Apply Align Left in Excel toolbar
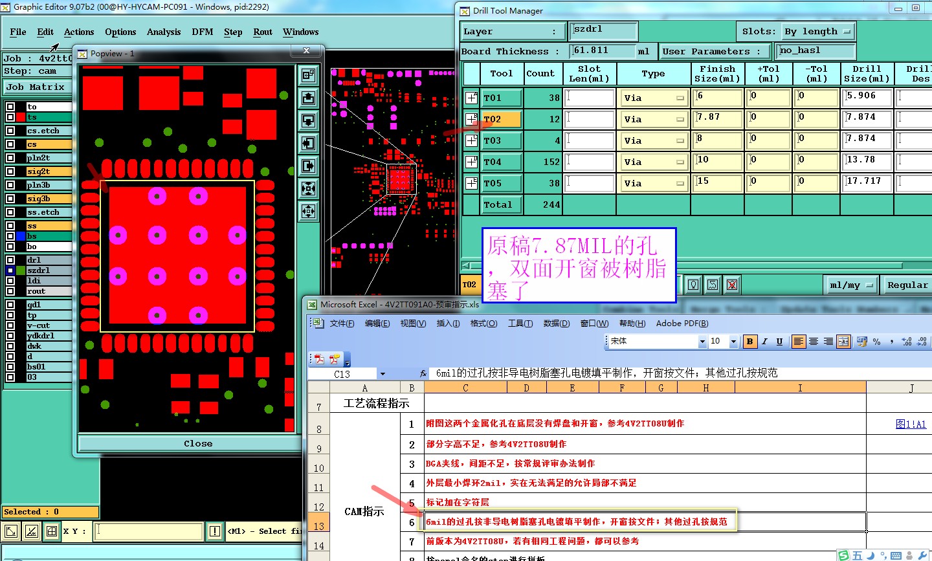The image size is (932, 561). (x=799, y=342)
